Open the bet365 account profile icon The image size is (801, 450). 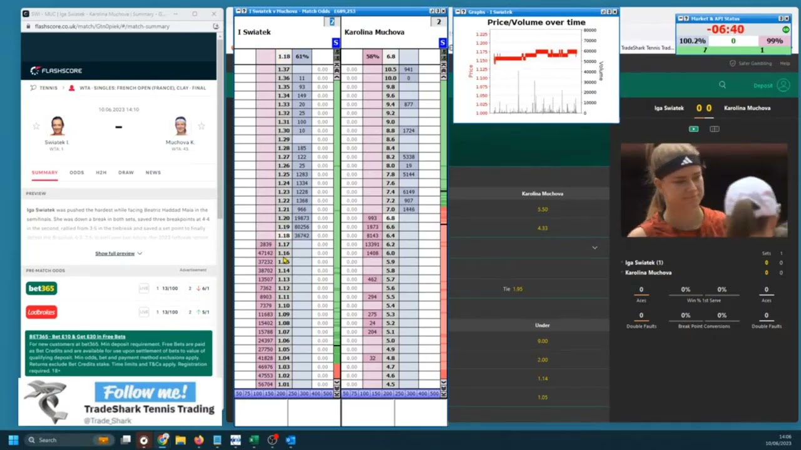point(783,85)
